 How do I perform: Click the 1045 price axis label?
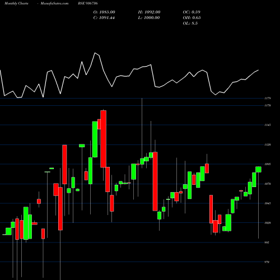click(268, 203)
